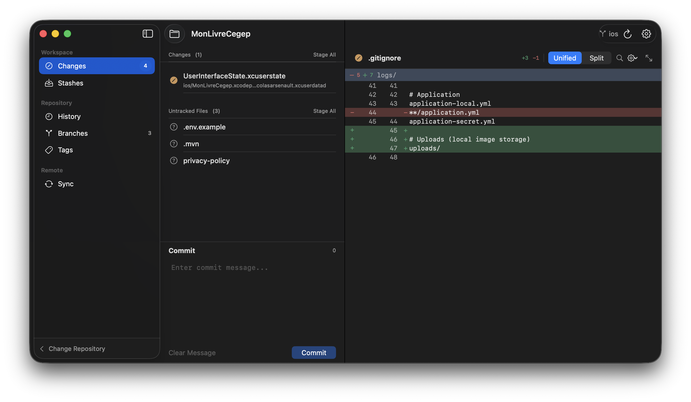691x402 pixels.
Task: Open app settings gear in top bar
Action: point(646,34)
